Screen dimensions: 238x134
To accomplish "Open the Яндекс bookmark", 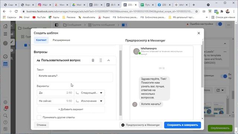I will click(104, 17).
